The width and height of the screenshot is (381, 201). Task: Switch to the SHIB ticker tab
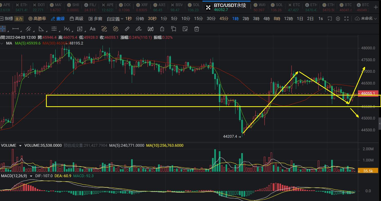click(73, 7)
